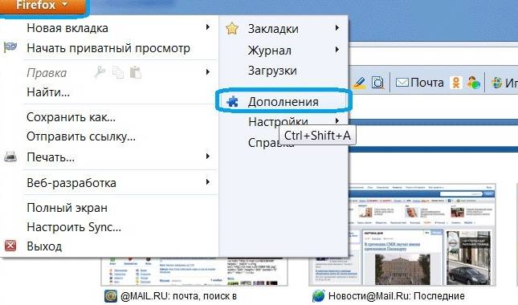Click the page search toolbar icon

click(x=377, y=83)
